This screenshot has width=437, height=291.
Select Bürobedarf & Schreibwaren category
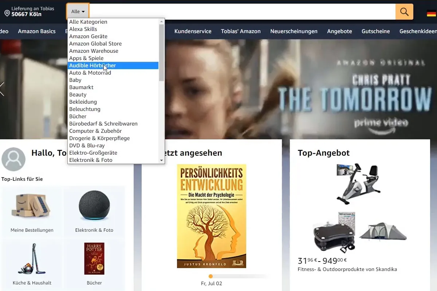tap(113, 124)
